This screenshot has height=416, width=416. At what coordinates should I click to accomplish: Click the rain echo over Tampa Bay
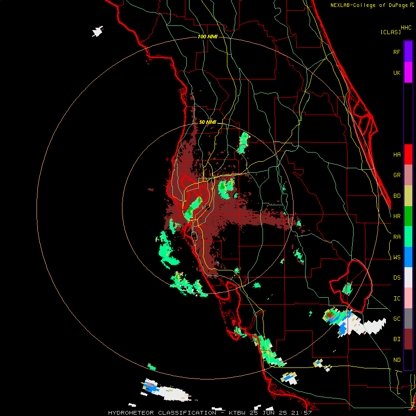(x=194, y=208)
